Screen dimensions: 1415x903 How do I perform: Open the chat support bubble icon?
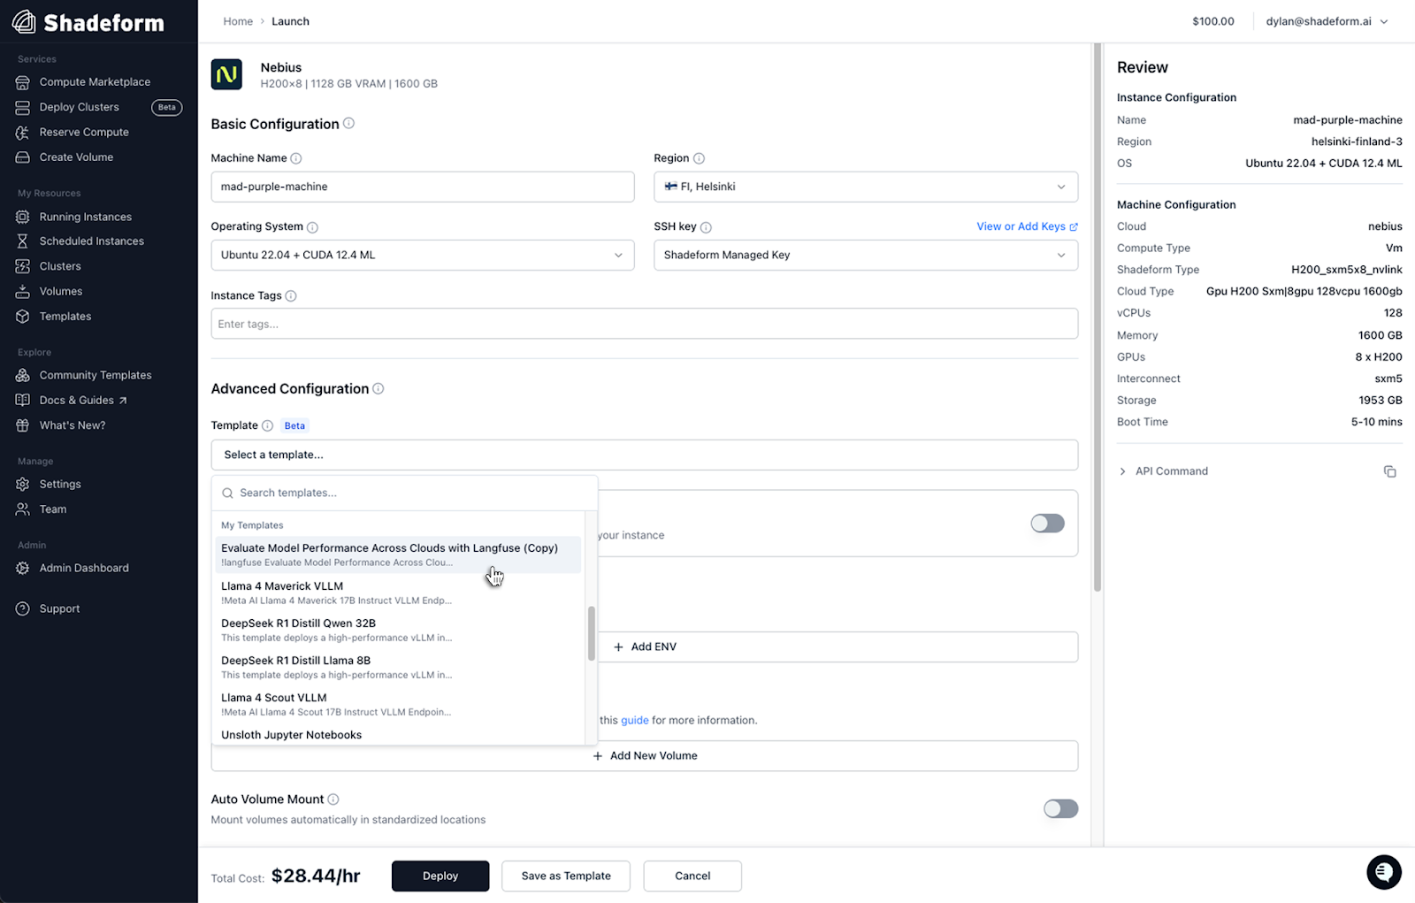click(1383, 872)
